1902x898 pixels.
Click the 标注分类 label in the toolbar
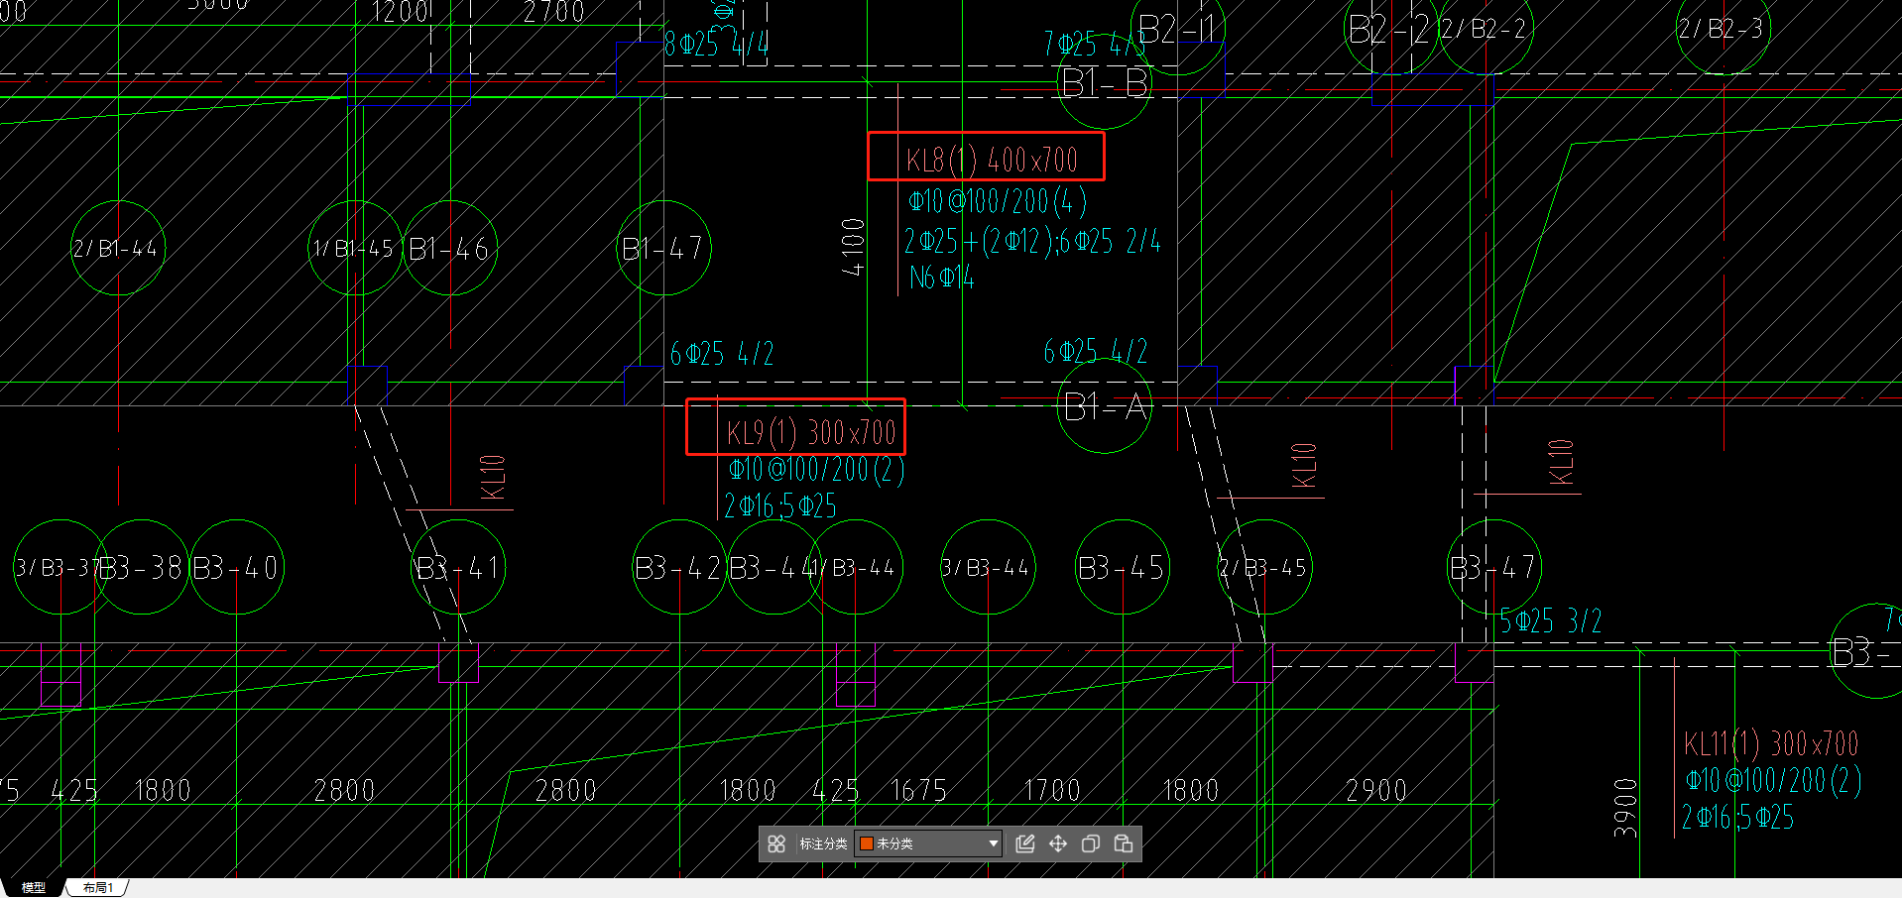(x=823, y=843)
